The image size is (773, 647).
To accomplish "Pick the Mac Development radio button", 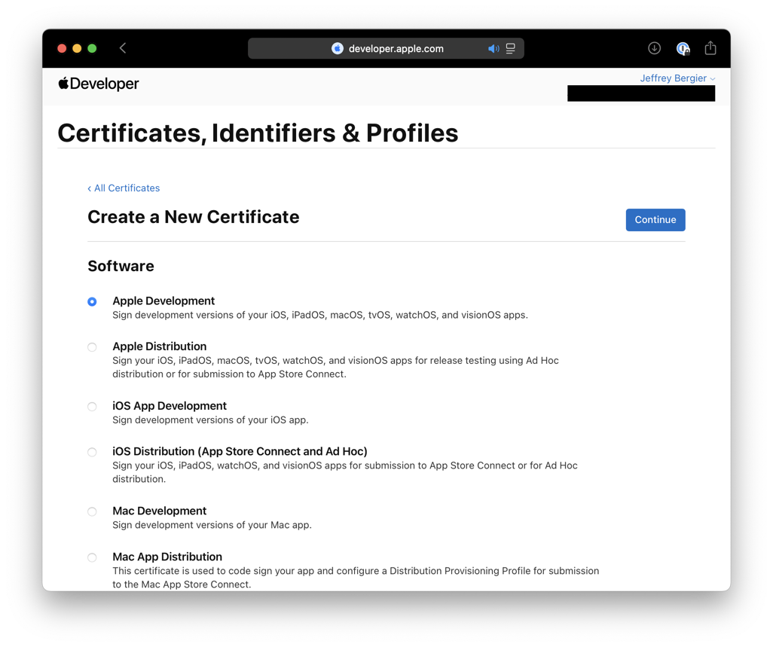I will (92, 511).
